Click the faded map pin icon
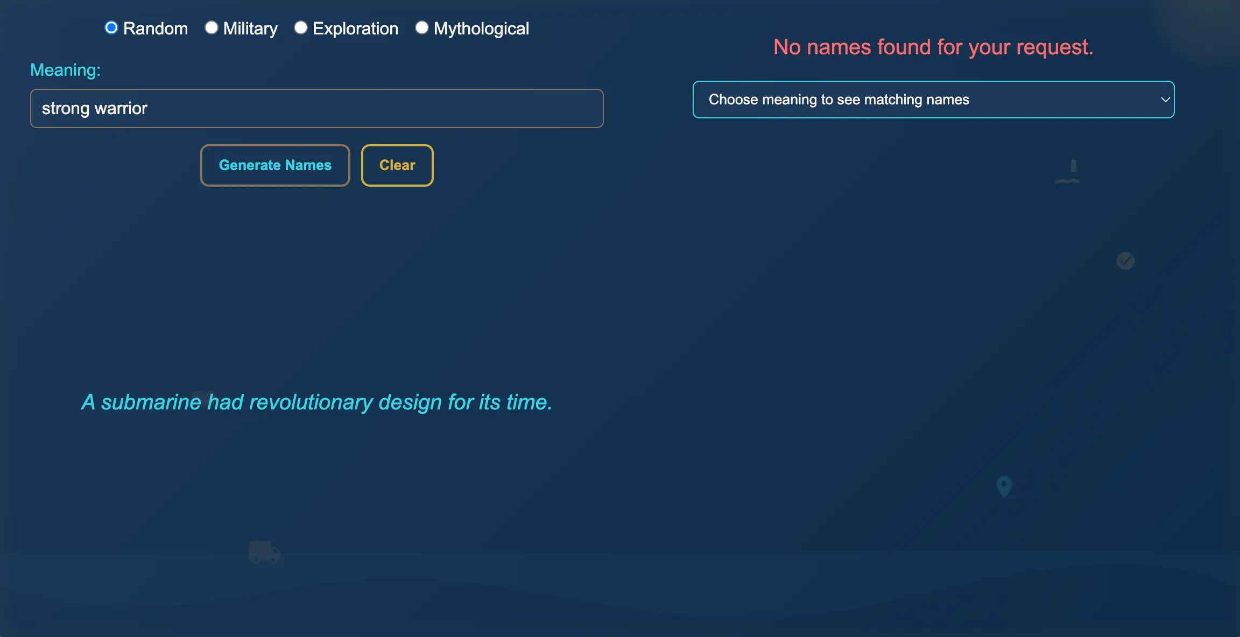The image size is (1240, 637). 1003,486
